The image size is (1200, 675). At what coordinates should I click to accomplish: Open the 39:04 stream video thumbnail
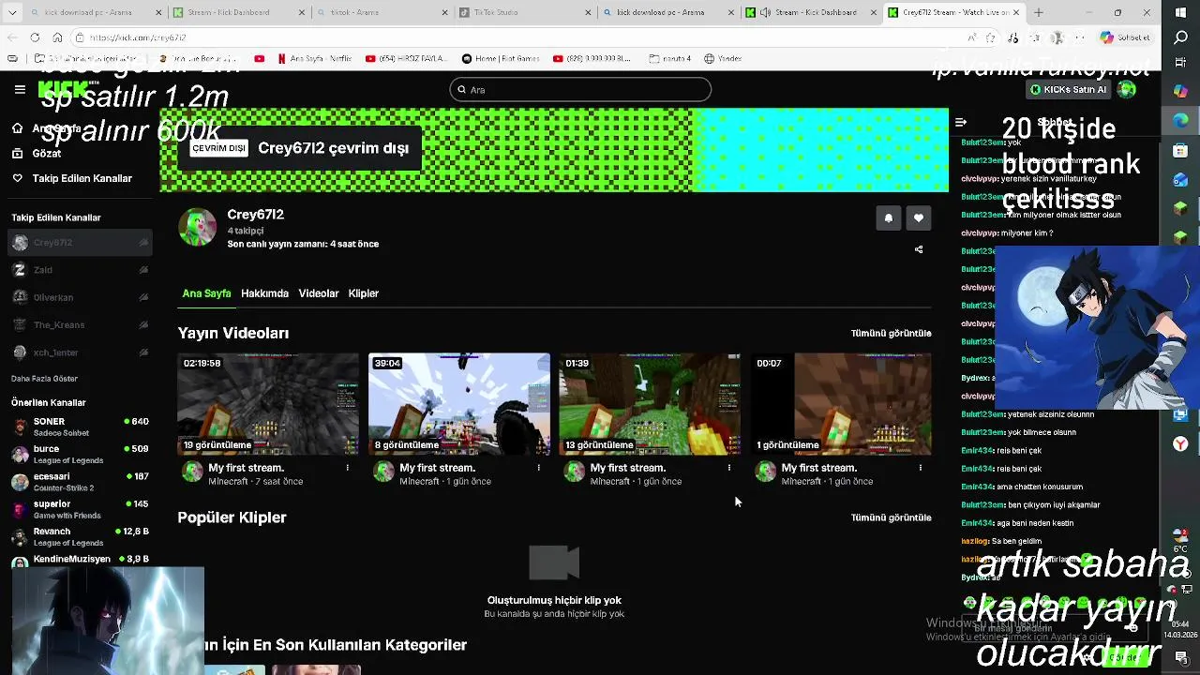[459, 404]
